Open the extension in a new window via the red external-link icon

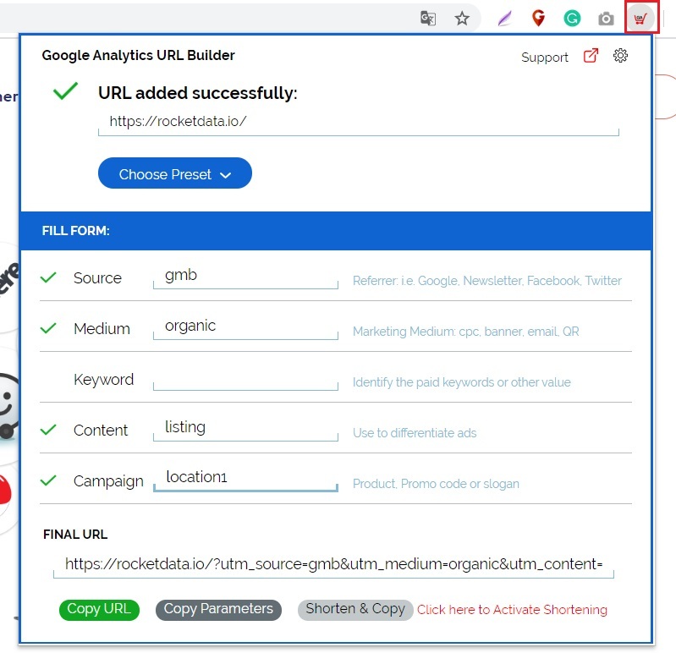click(x=591, y=56)
